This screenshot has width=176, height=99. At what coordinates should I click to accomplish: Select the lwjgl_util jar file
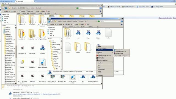click(x=98, y=33)
